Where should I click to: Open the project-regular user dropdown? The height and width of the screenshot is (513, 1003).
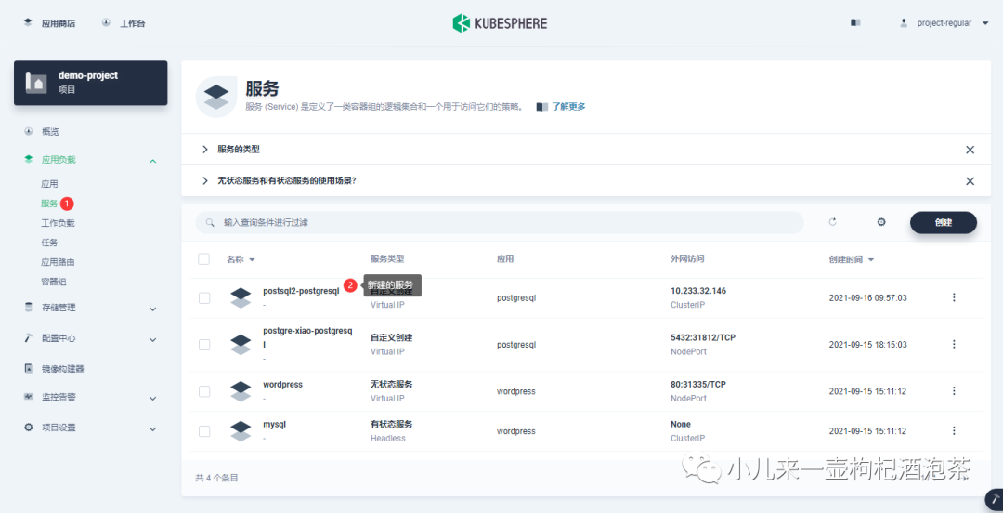point(944,23)
